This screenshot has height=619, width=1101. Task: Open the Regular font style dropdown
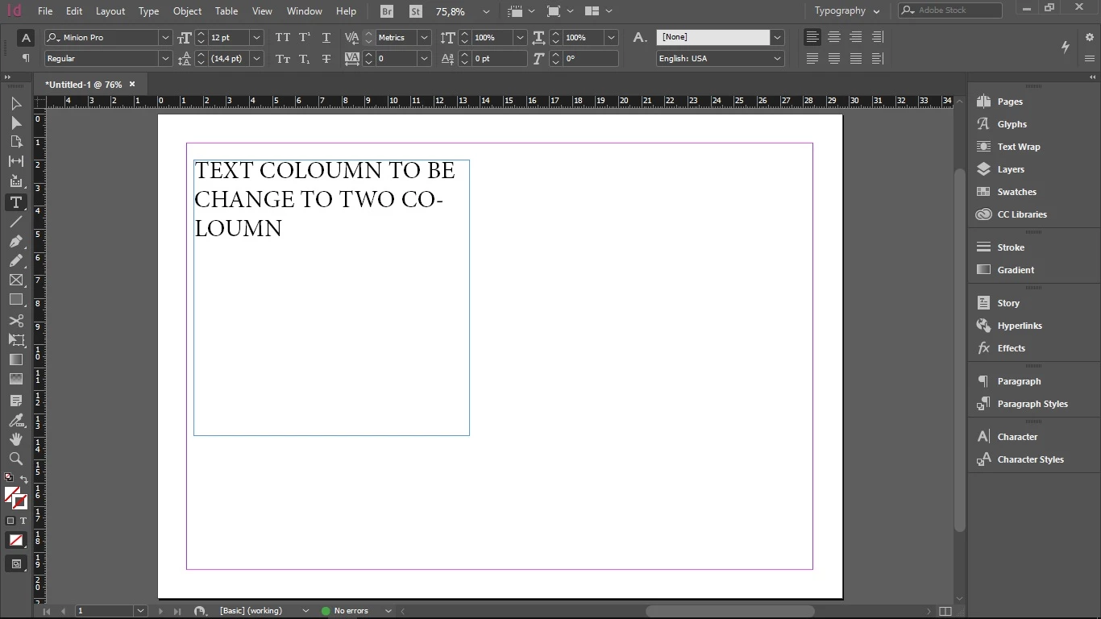coord(165,59)
